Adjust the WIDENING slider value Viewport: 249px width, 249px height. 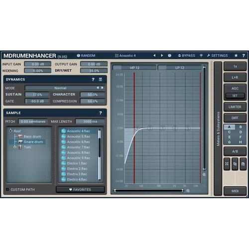click(x=38, y=71)
